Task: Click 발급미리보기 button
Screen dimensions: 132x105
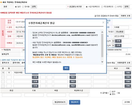Action: tap(60, 102)
